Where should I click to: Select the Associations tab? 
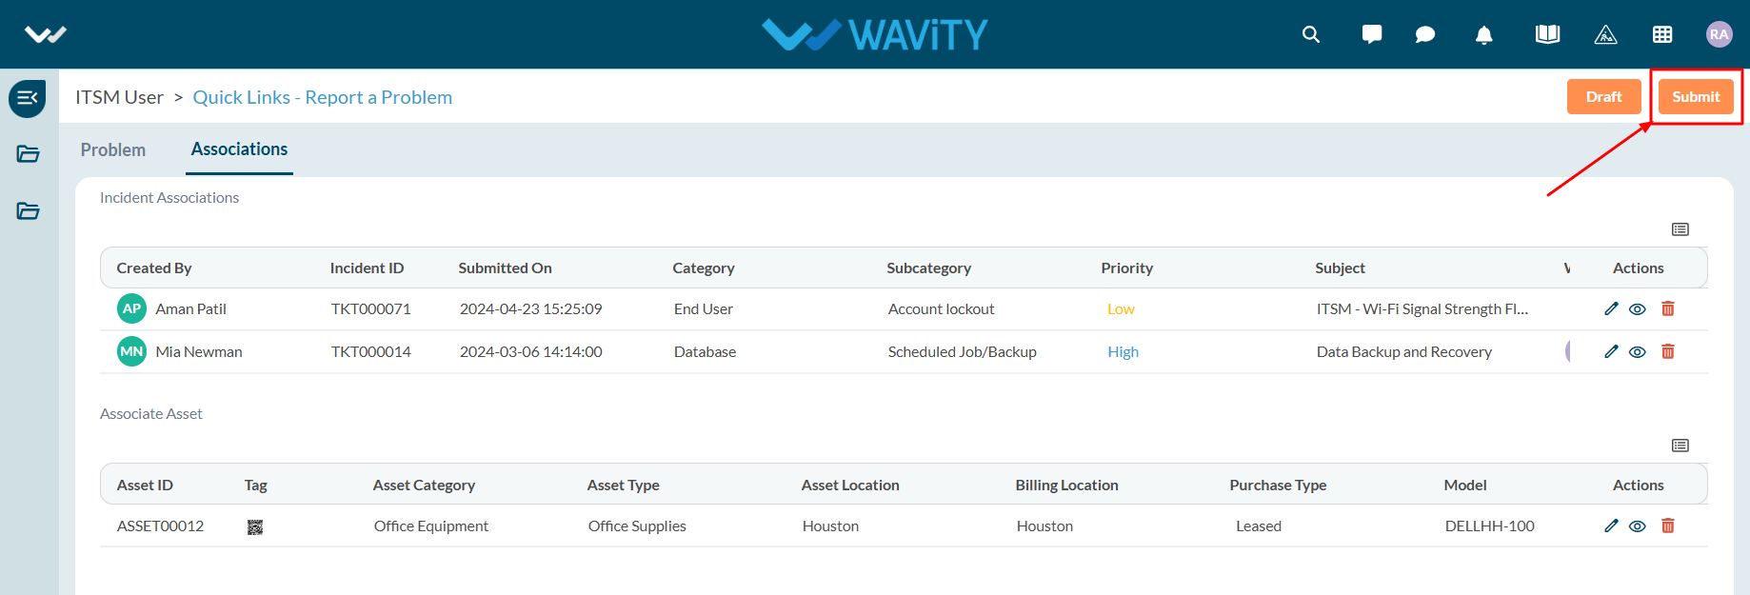(x=239, y=149)
